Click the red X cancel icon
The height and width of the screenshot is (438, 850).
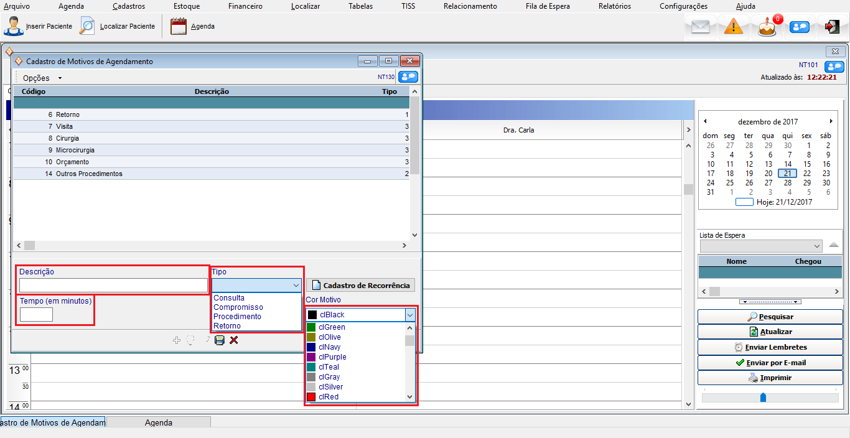click(234, 340)
